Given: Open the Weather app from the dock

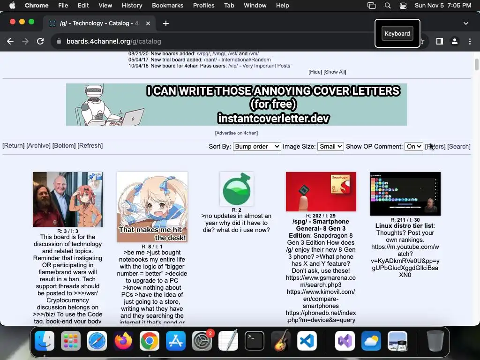Looking at the screenshot, I should coord(371,341).
